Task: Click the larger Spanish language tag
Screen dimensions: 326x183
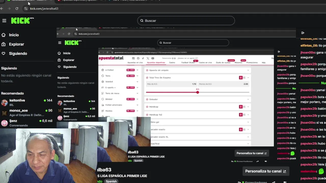Action: pyautogui.click(x=111, y=181)
